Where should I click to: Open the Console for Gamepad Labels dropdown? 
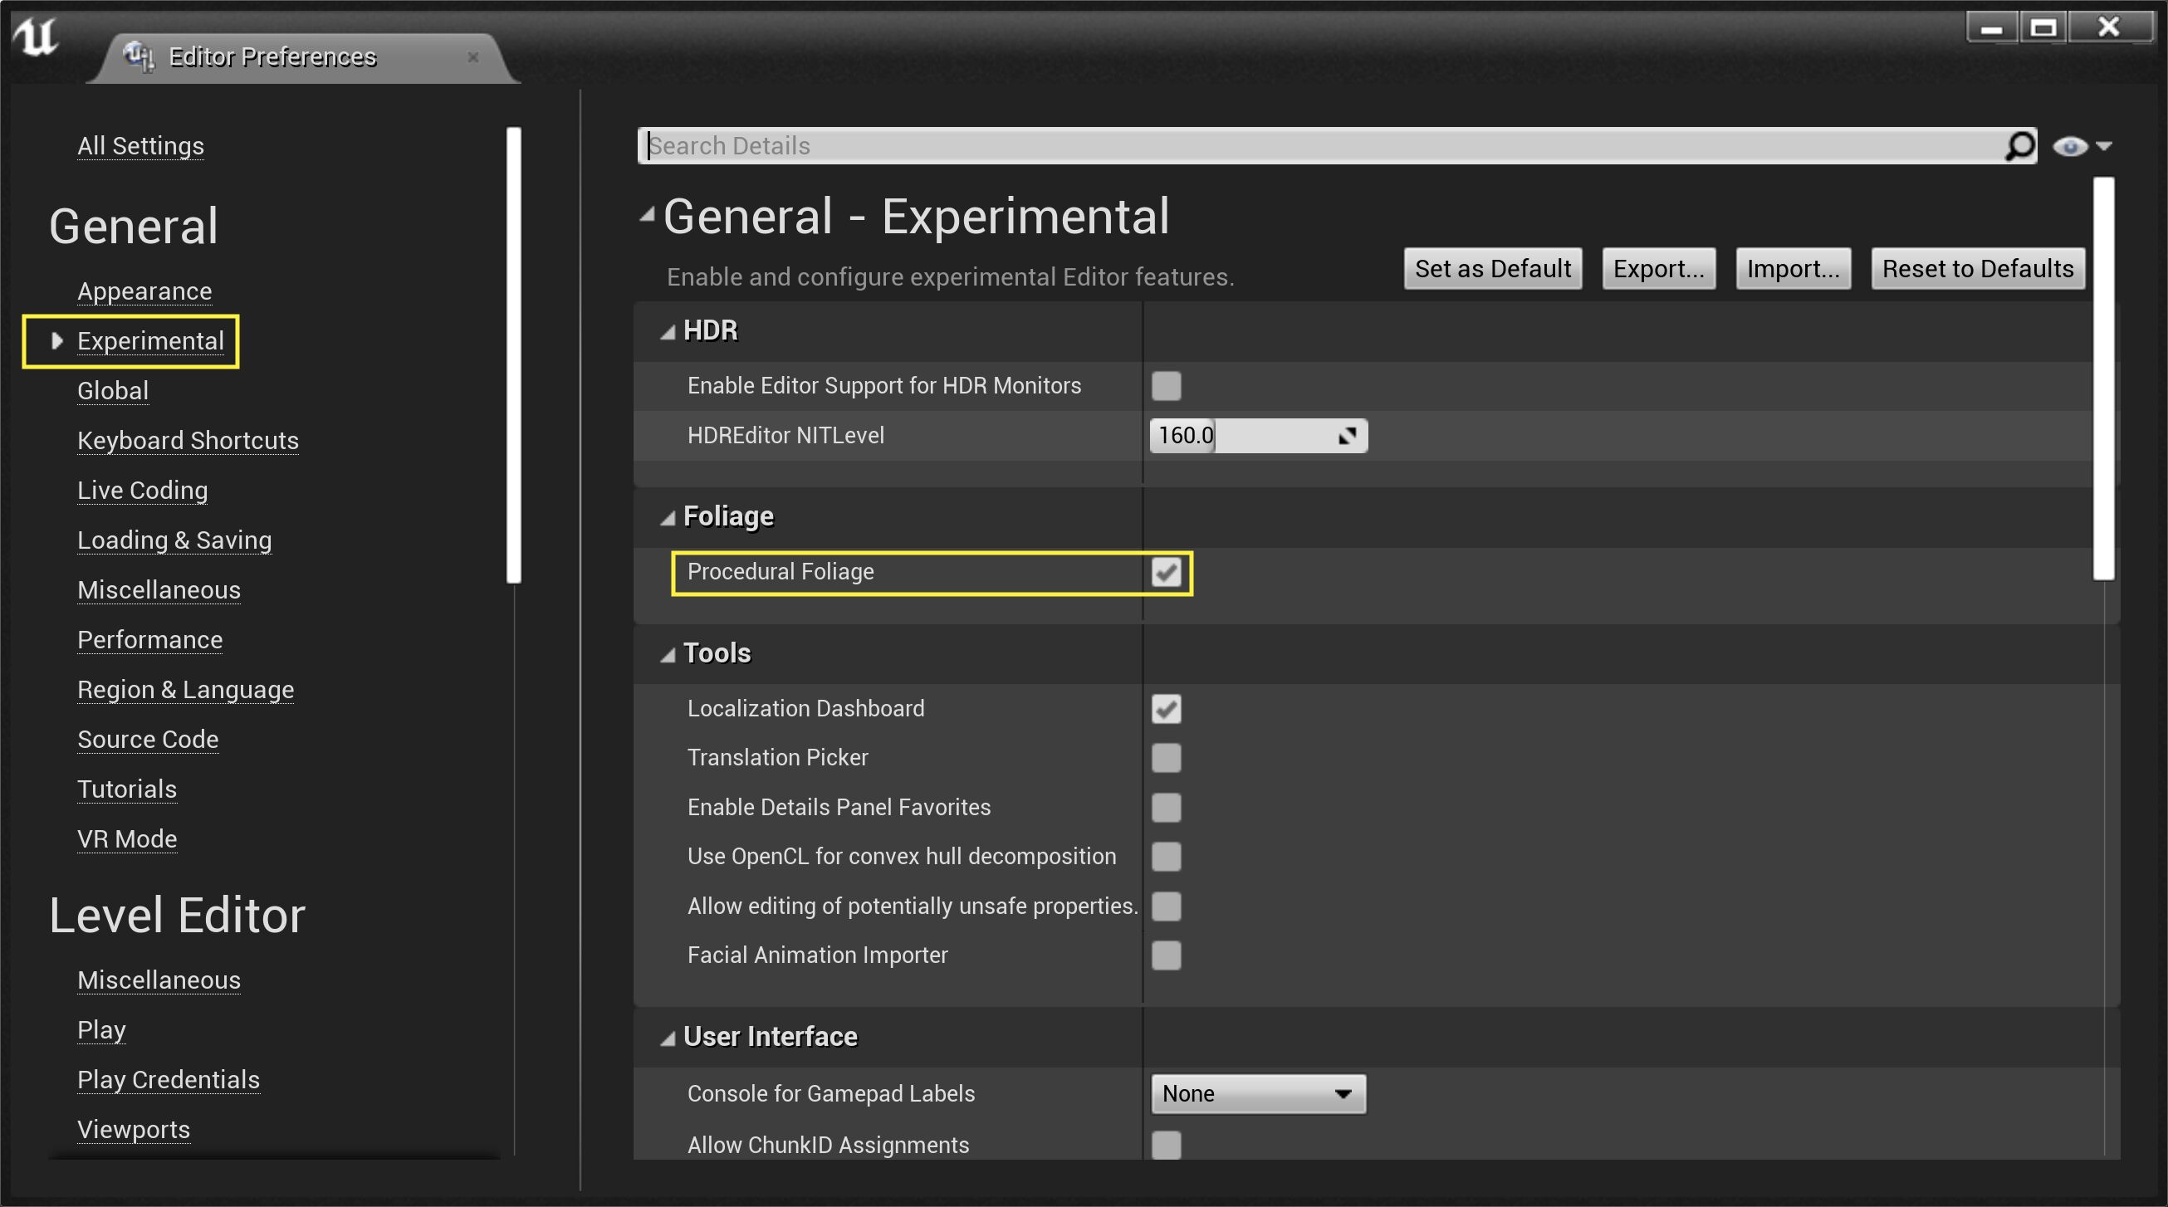(1257, 1093)
